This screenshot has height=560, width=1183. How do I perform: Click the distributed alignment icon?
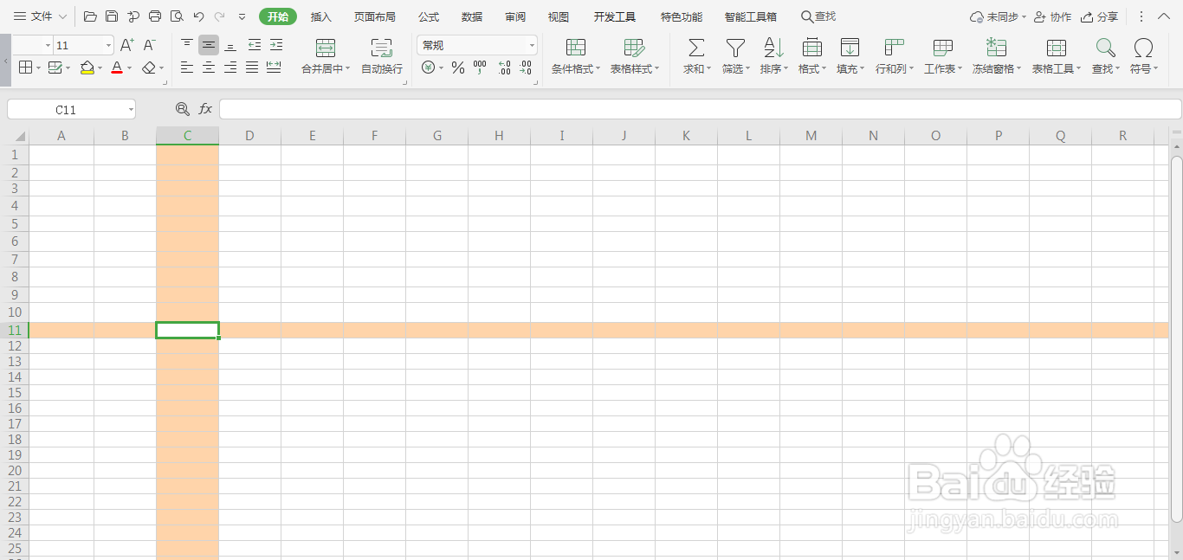click(274, 68)
